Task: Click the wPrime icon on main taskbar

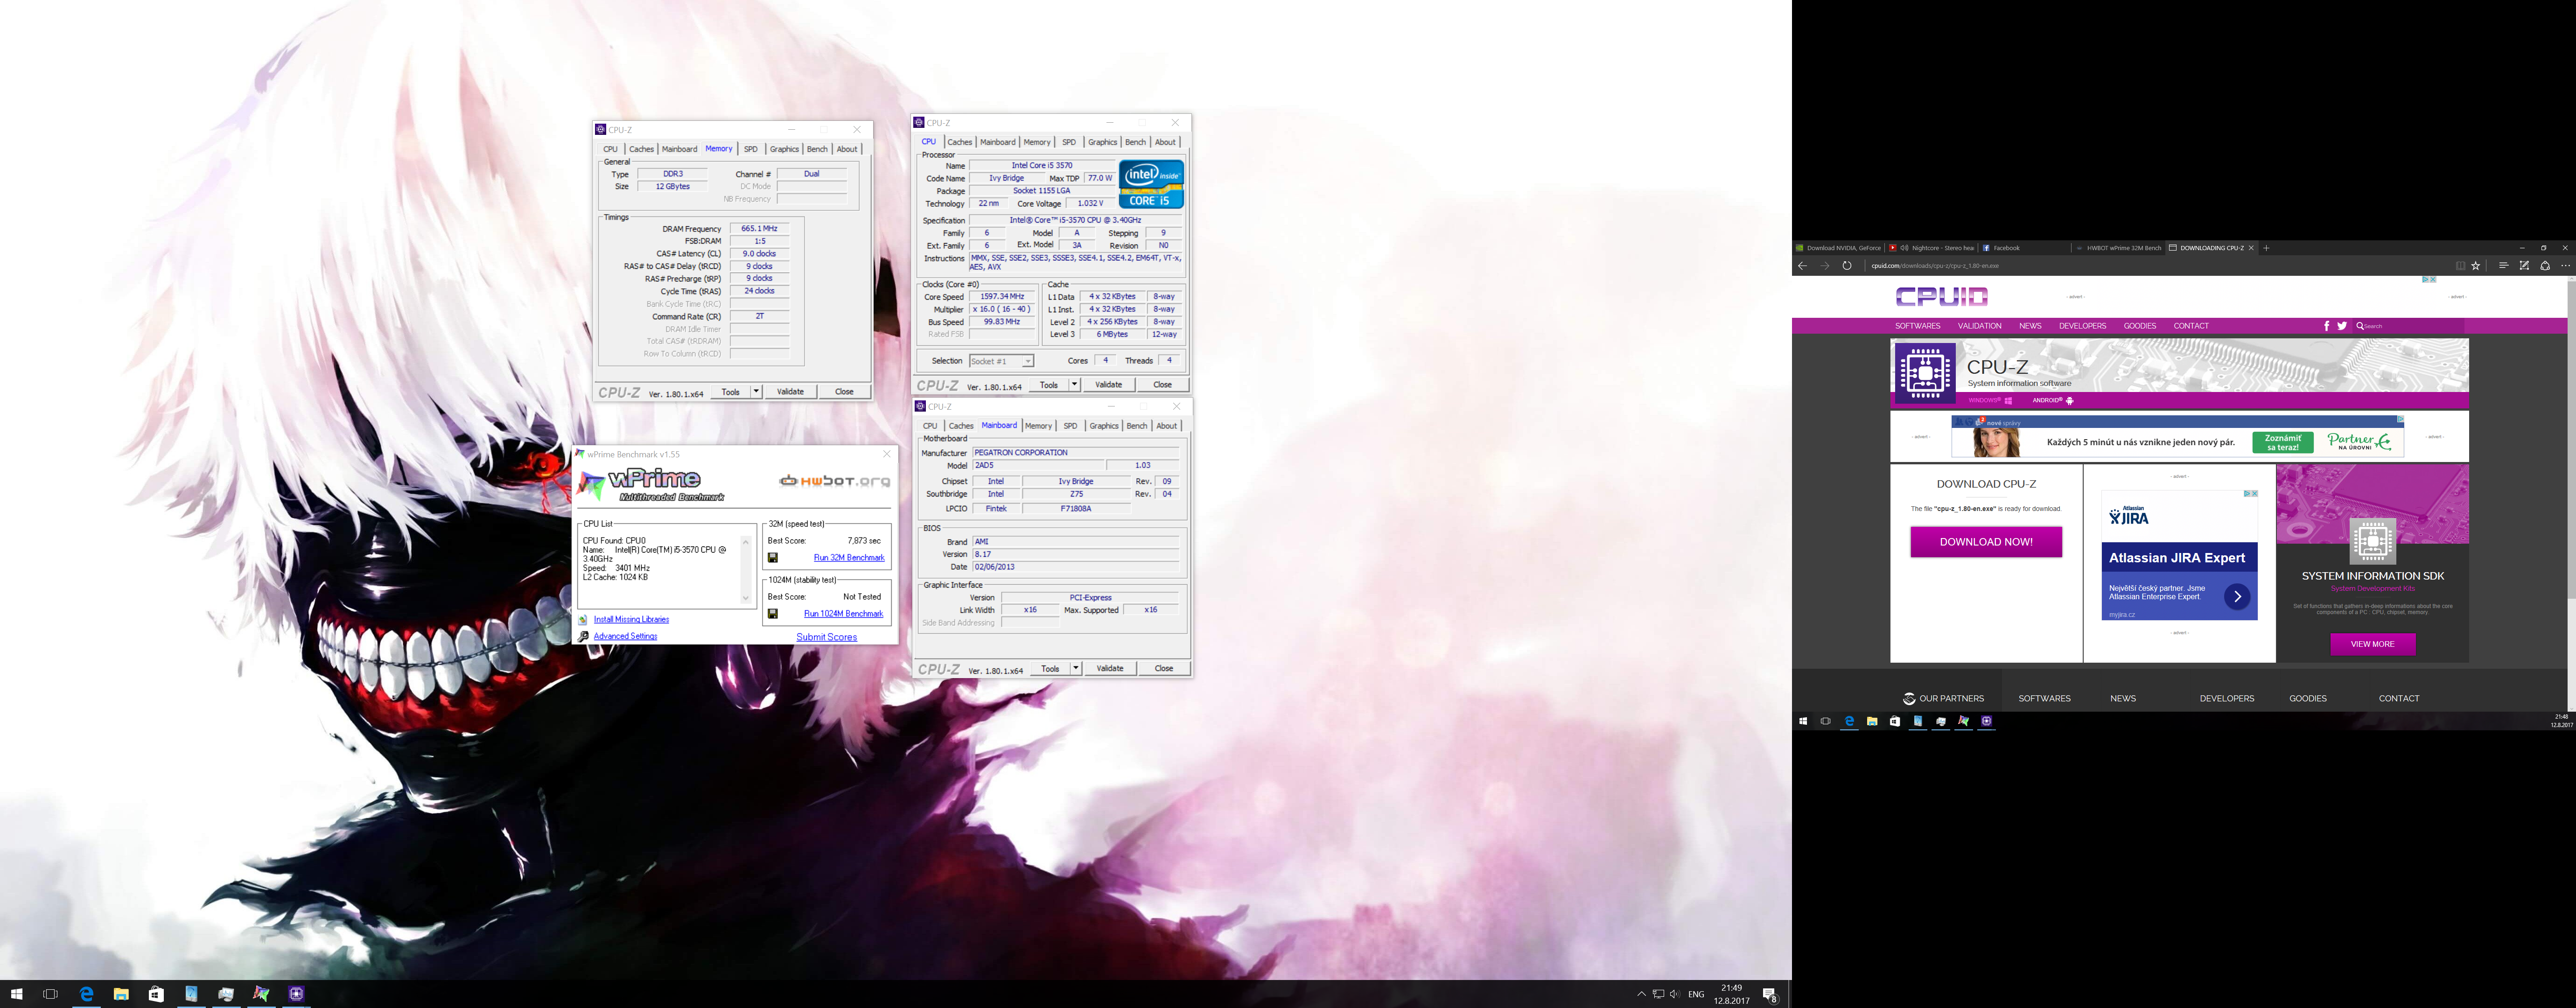Action: click(261, 994)
